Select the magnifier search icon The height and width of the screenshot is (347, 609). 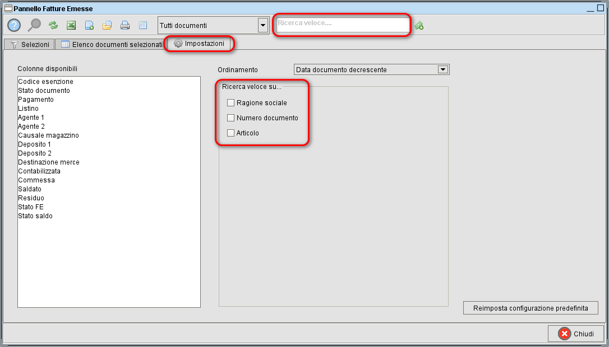(x=34, y=25)
